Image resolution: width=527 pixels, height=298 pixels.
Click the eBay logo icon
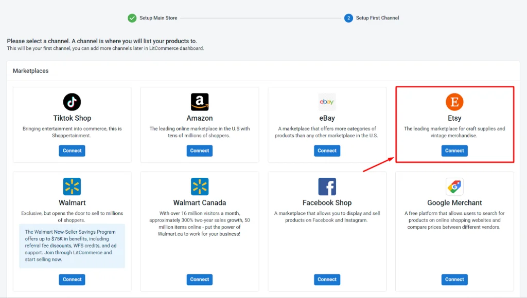point(327,102)
